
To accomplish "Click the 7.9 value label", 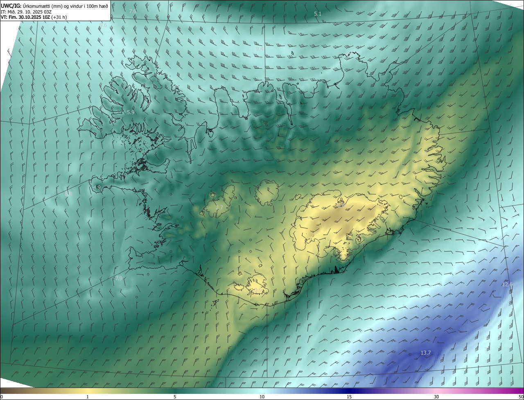I will [119, 278].
